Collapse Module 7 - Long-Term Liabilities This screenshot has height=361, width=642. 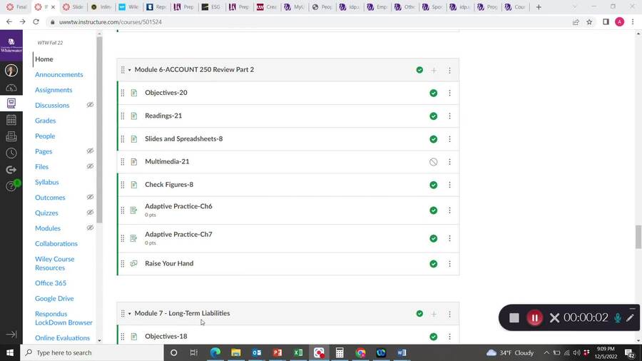(x=129, y=314)
